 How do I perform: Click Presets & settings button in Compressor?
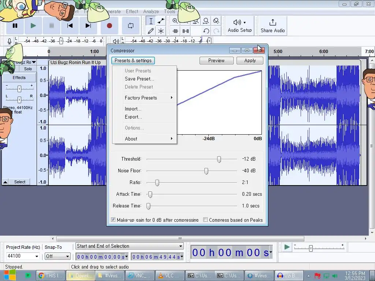(x=133, y=60)
